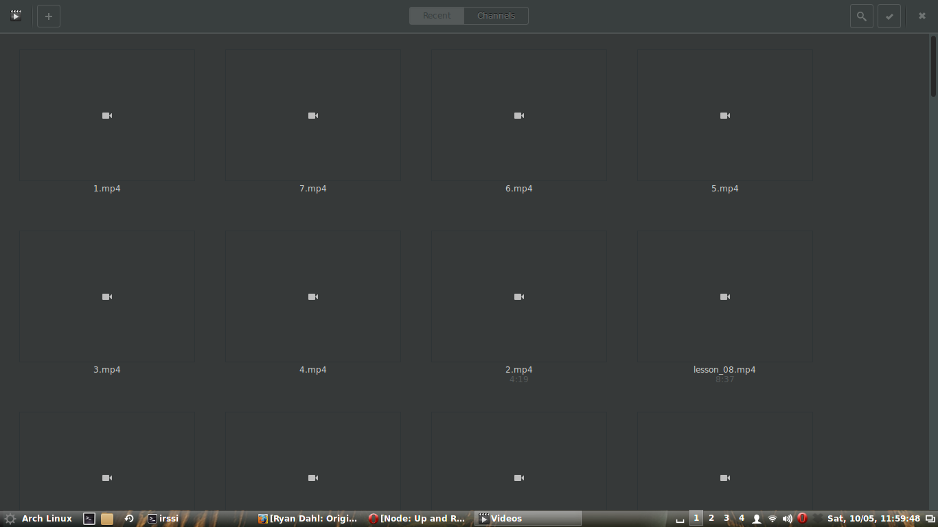Screen dimensions: 938x527
Task: Click the 6.mp4 file name label
Action: (x=519, y=189)
